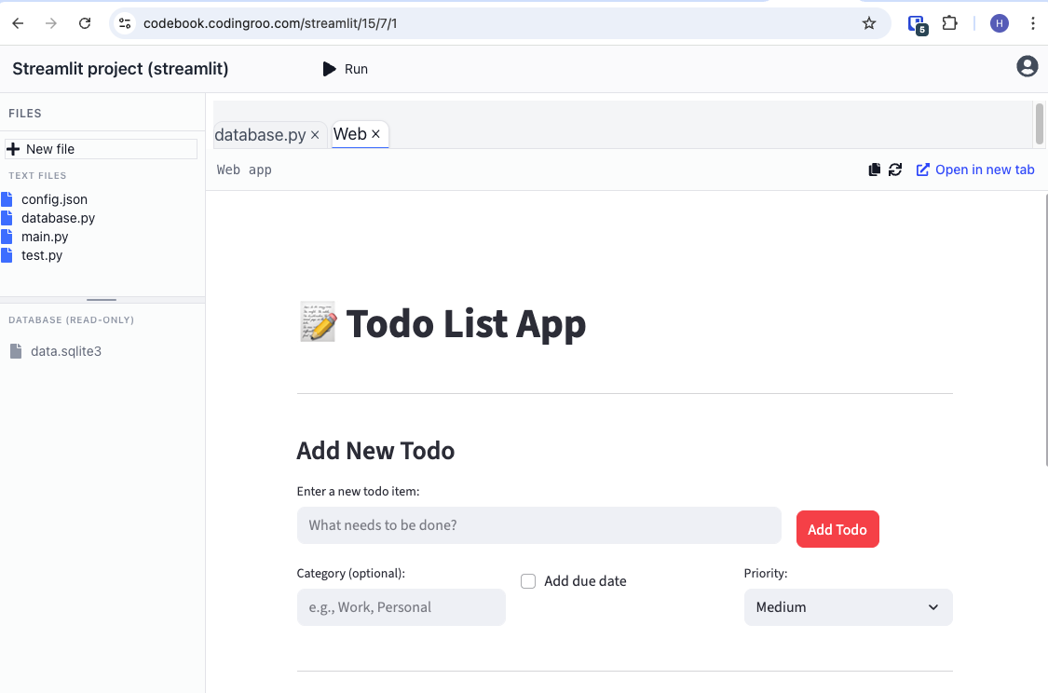Bookmark this page with the star icon

869,23
